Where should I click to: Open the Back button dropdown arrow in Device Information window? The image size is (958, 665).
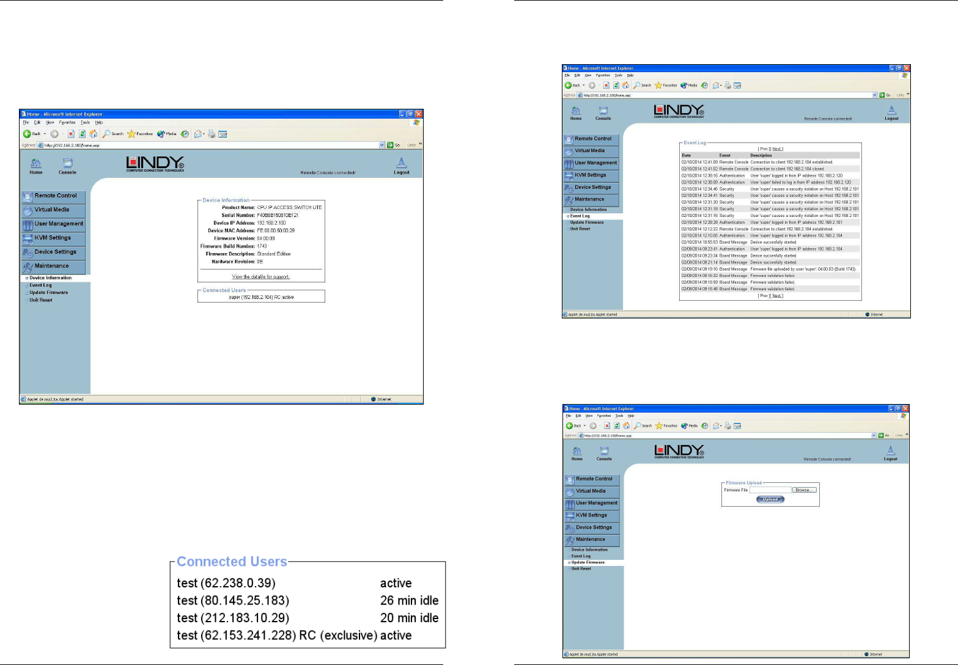pyautogui.click(x=45, y=134)
